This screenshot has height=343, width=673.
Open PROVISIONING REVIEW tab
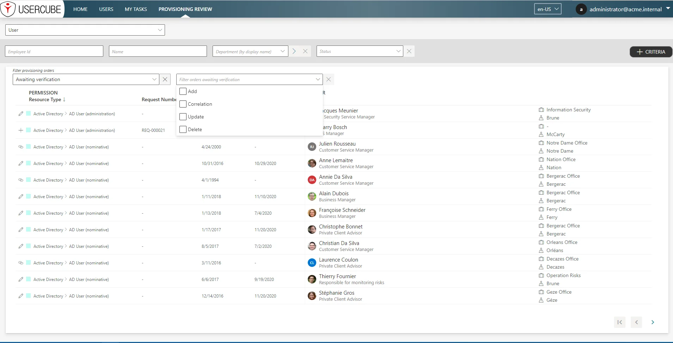[x=185, y=9]
